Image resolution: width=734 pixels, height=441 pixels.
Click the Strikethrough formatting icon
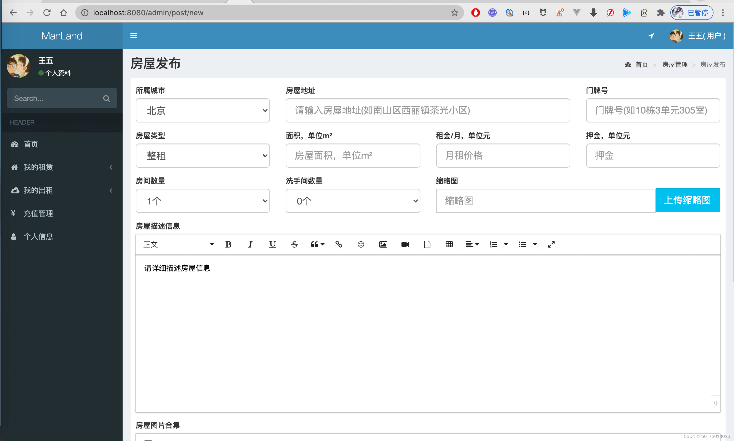pyautogui.click(x=294, y=244)
